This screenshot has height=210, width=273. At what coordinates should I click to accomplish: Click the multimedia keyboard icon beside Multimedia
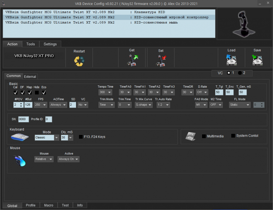pos(192,136)
